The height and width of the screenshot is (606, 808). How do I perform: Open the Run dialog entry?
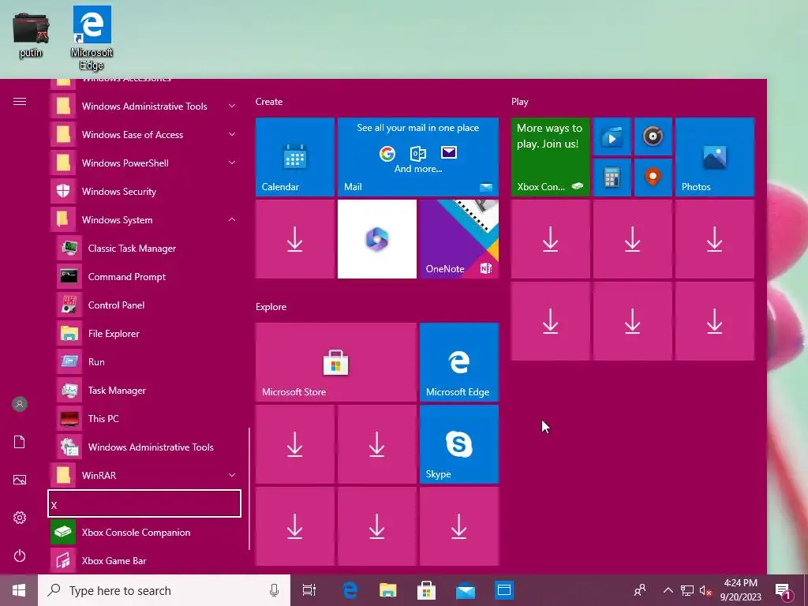[x=148, y=361]
